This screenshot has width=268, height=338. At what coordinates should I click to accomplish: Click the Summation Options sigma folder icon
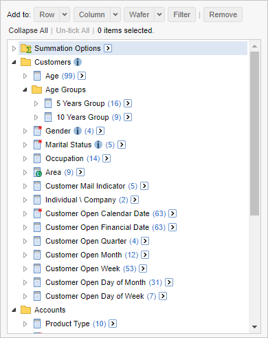26,48
